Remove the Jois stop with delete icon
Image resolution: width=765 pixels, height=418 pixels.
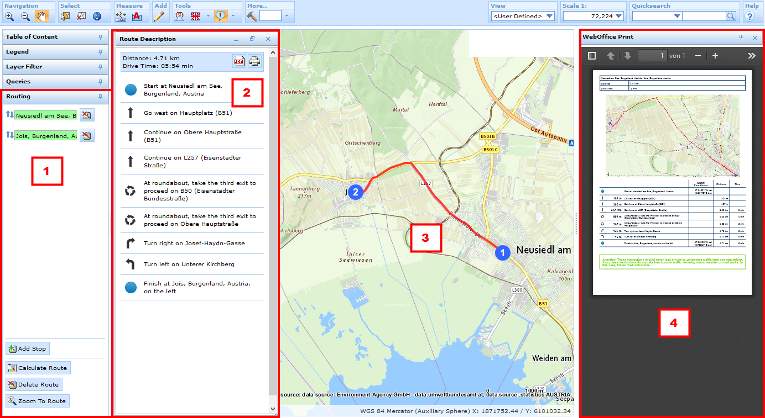[x=87, y=135]
